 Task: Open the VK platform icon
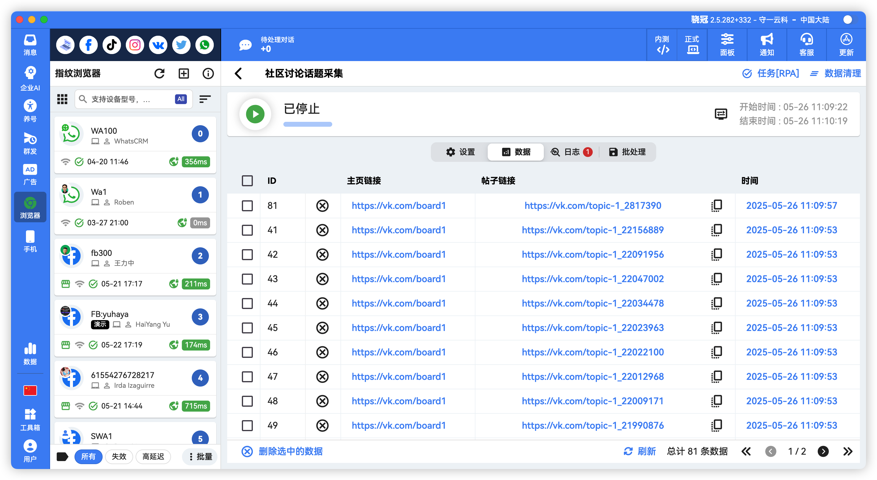point(158,45)
